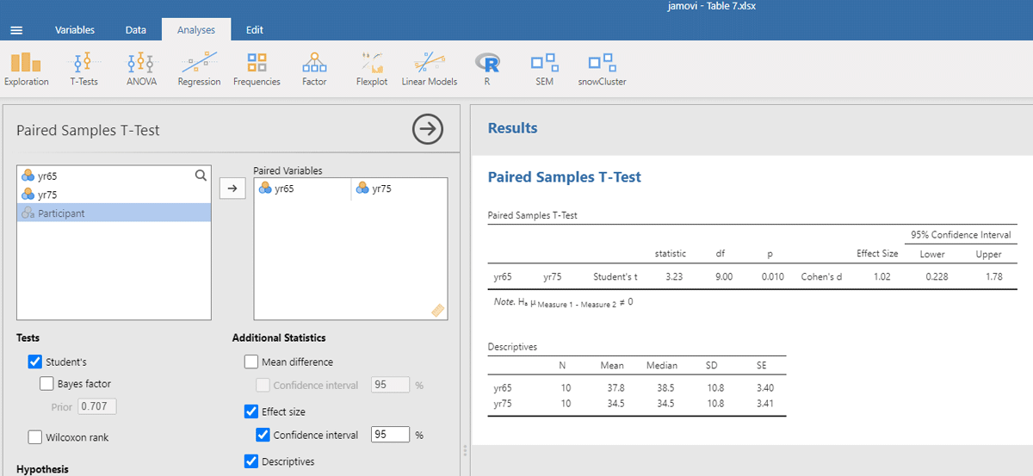Open the Factor analysis menu
Viewport: 1033px width, 476px height.
click(314, 69)
